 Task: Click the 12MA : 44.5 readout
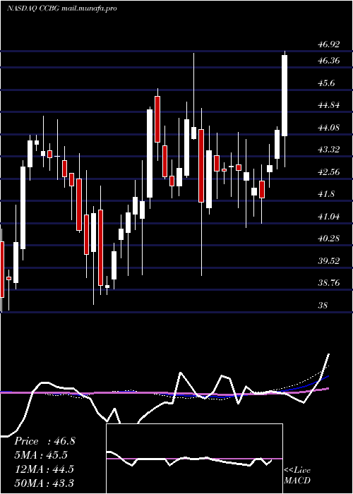44,469
